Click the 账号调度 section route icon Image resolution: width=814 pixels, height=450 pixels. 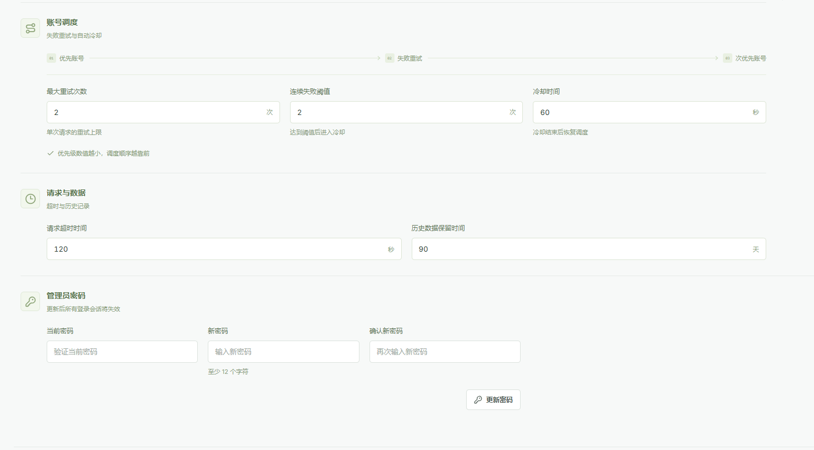[x=30, y=28]
